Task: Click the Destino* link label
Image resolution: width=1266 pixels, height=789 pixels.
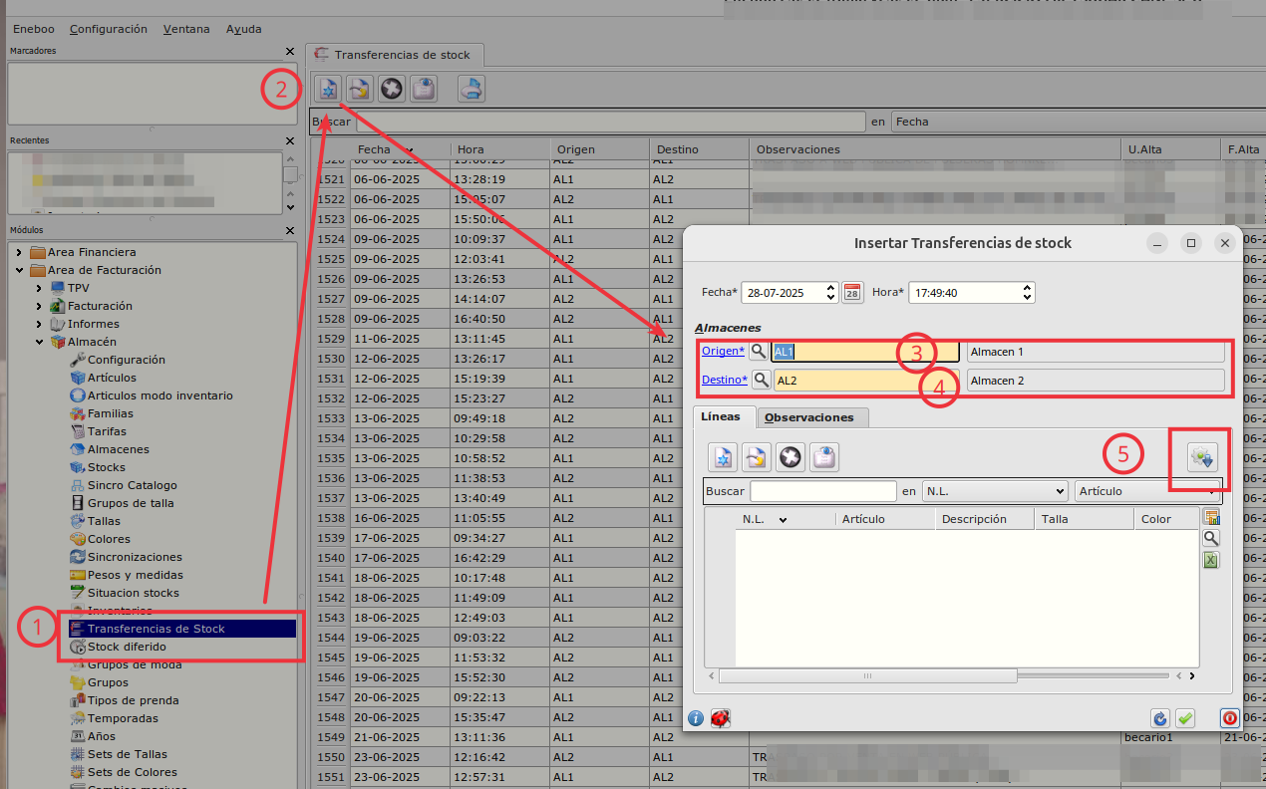Action: pos(724,380)
